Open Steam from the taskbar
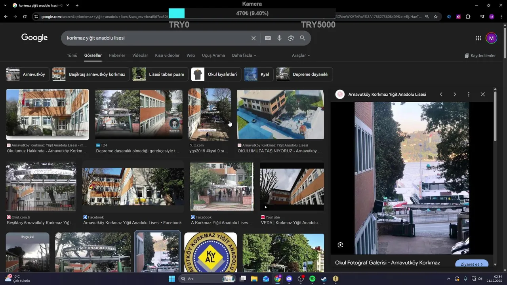The height and width of the screenshot is (285, 507). (324, 279)
